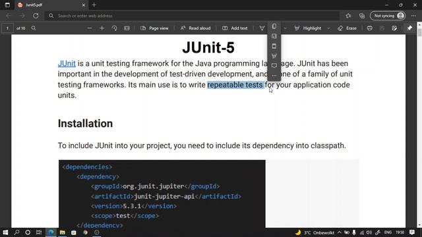Add comment via popup comment icon

[274, 66]
